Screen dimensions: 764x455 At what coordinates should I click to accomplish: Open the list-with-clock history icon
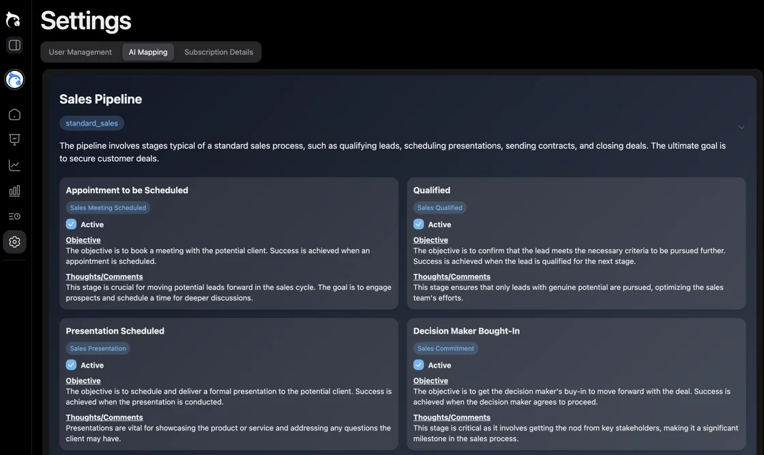pos(14,216)
